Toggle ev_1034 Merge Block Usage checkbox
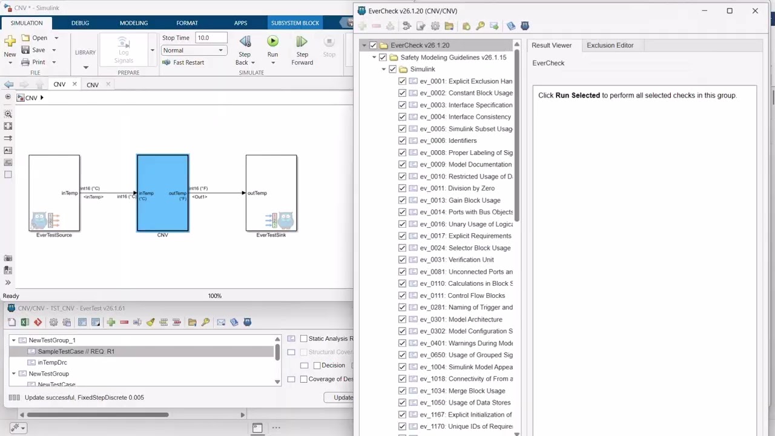The image size is (775, 436). pos(402,391)
